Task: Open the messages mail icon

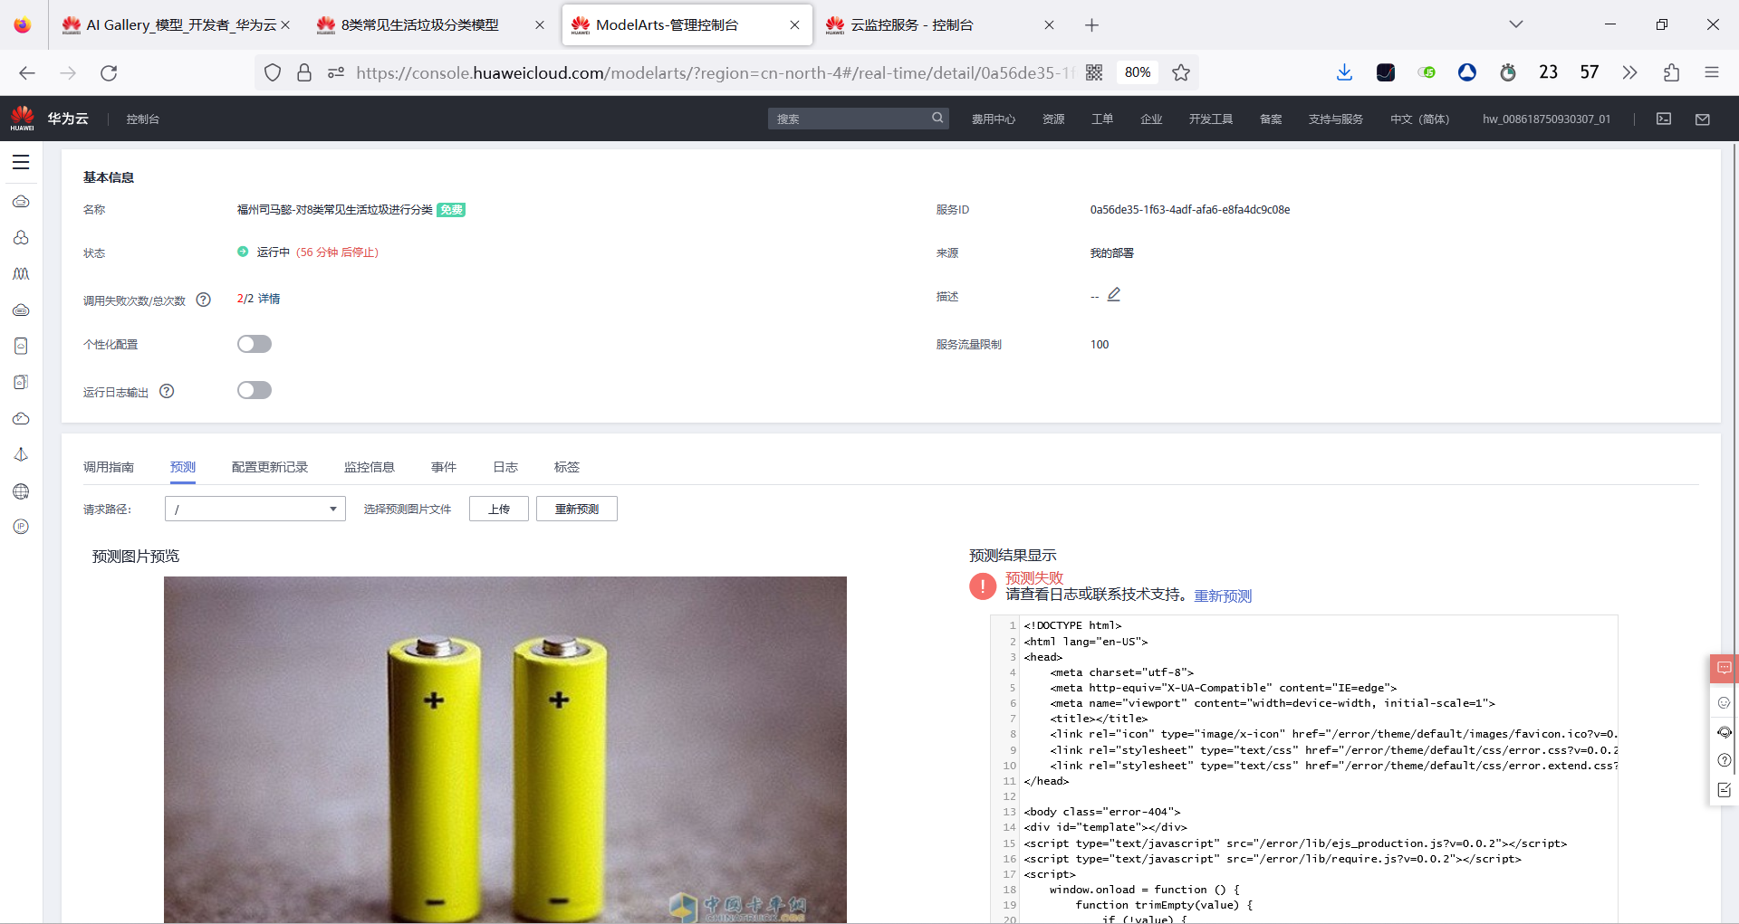Action: pyautogui.click(x=1703, y=119)
